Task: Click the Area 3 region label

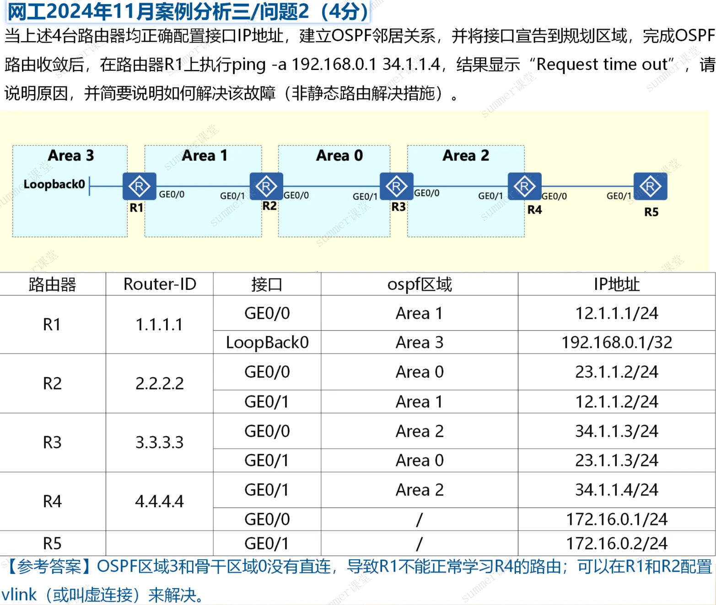Action: pyautogui.click(x=70, y=155)
